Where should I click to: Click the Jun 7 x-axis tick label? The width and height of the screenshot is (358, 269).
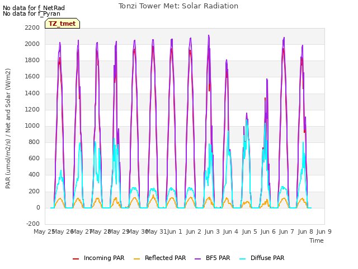(286, 231)
